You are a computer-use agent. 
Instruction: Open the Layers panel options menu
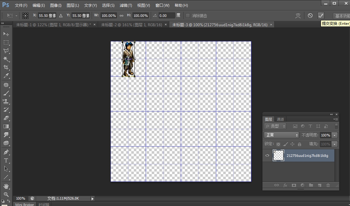[x=336, y=119]
